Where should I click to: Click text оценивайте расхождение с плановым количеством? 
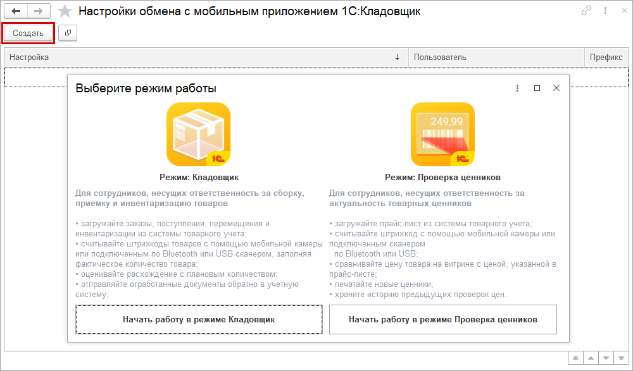pos(179,274)
